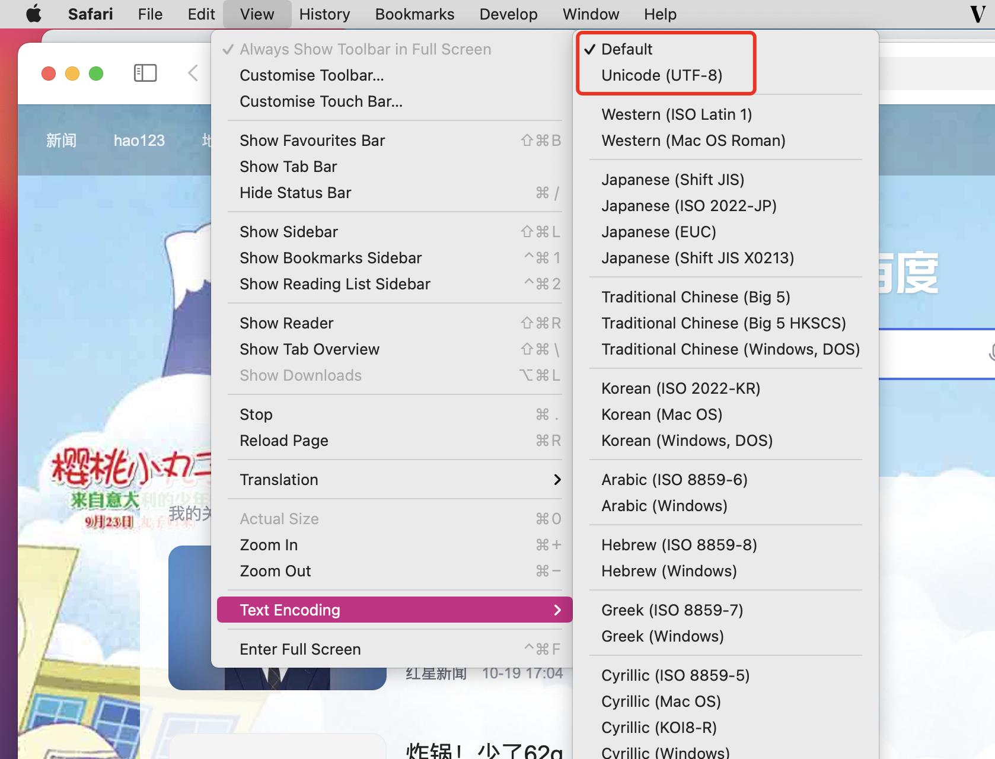Open the hao123 link

pyautogui.click(x=139, y=141)
